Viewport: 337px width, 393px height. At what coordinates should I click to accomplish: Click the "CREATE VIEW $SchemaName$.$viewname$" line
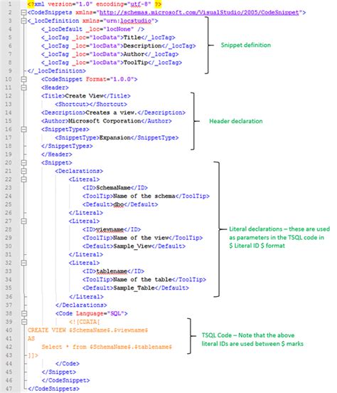87,330
